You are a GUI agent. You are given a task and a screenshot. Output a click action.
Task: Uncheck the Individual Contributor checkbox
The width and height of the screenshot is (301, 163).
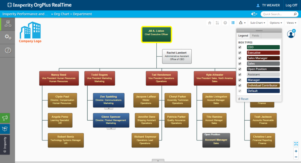click(x=240, y=85)
